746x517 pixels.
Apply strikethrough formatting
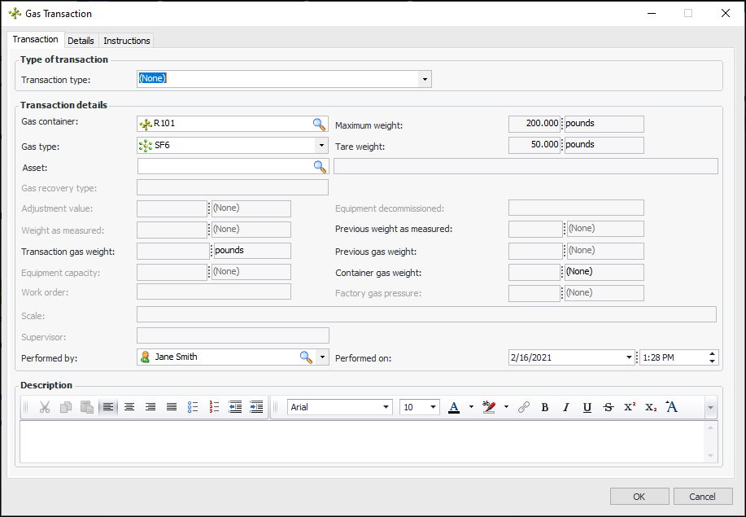tap(608, 407)
